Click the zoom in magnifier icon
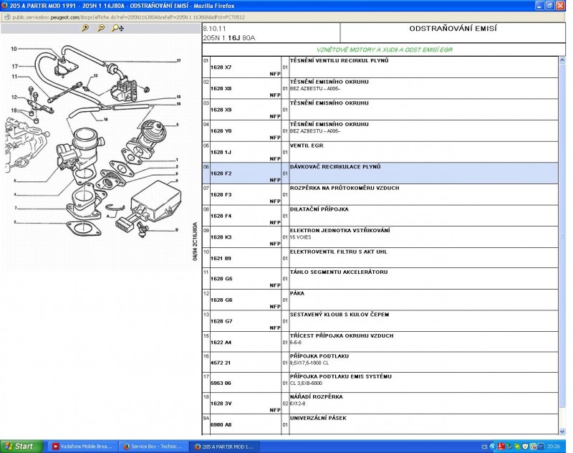This screenshot has width=573, height=453. (x=85, y=28)
